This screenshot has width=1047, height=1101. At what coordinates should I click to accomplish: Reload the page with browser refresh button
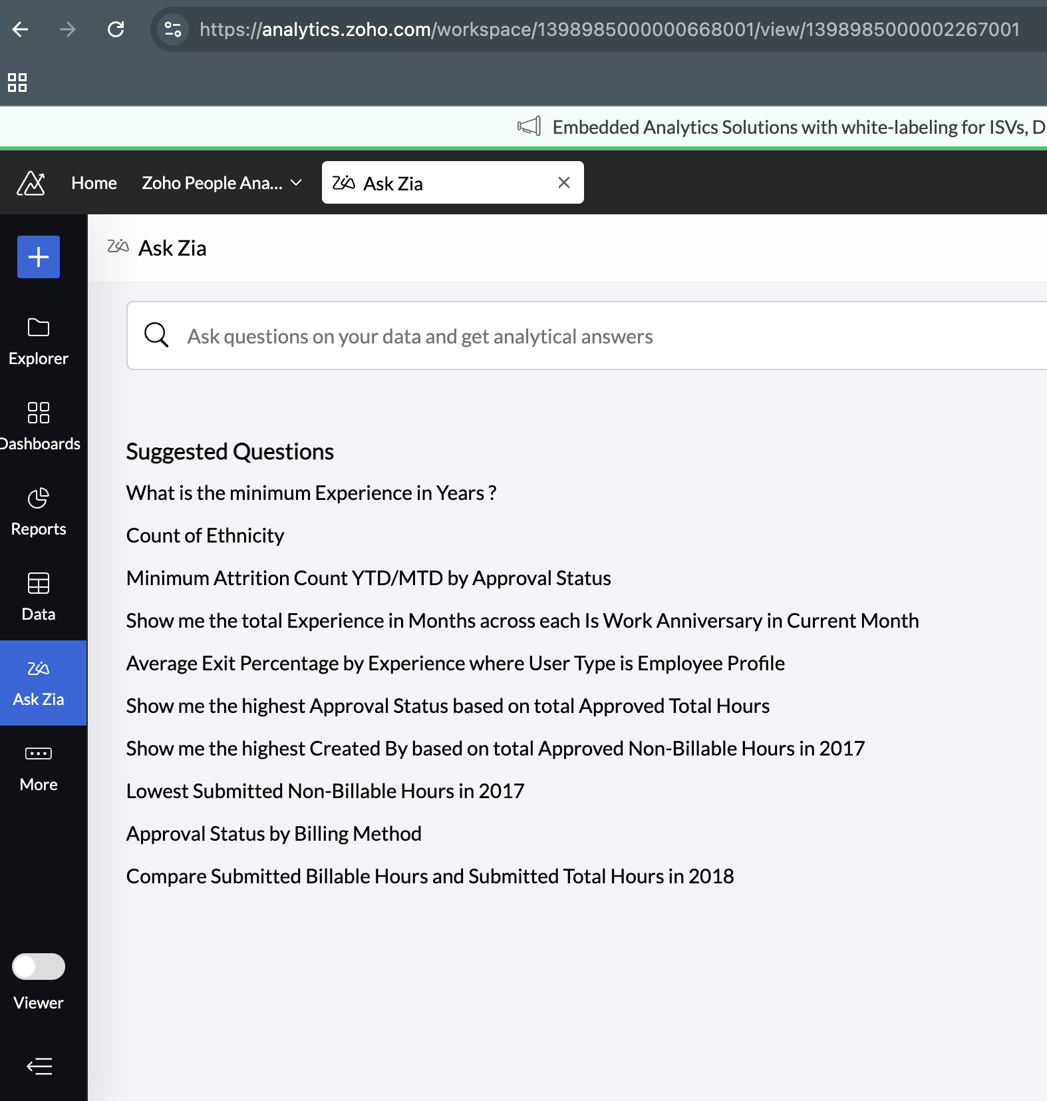pyautogui.click(x=116, y=29)
